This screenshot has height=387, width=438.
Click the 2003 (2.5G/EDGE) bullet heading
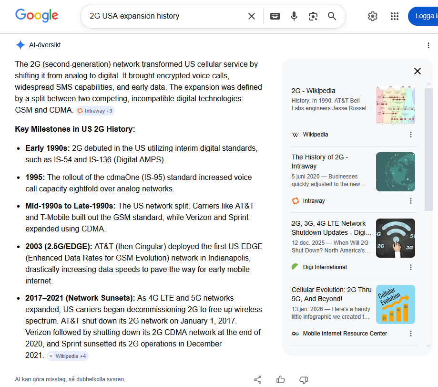pyautogui.click(x=59, y=246)
